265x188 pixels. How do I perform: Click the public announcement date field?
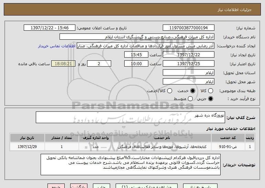click(x=50, y=28)
